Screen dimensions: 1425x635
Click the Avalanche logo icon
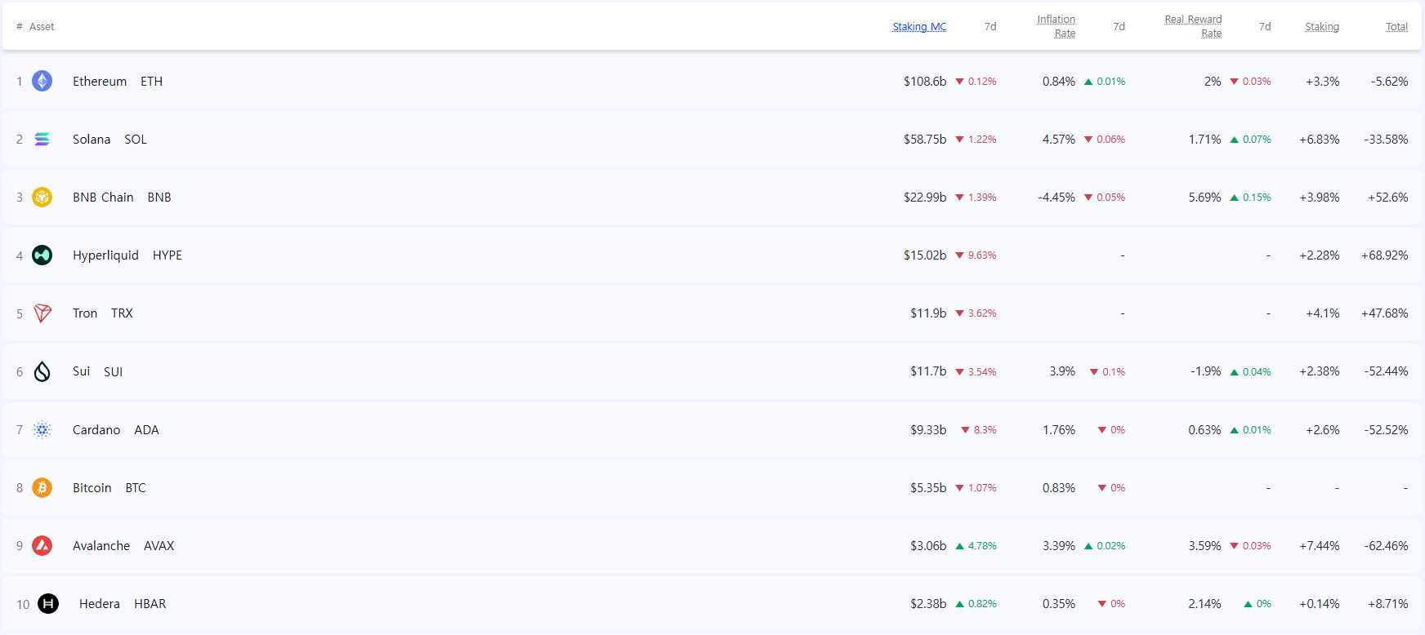[x=42, y=545]
